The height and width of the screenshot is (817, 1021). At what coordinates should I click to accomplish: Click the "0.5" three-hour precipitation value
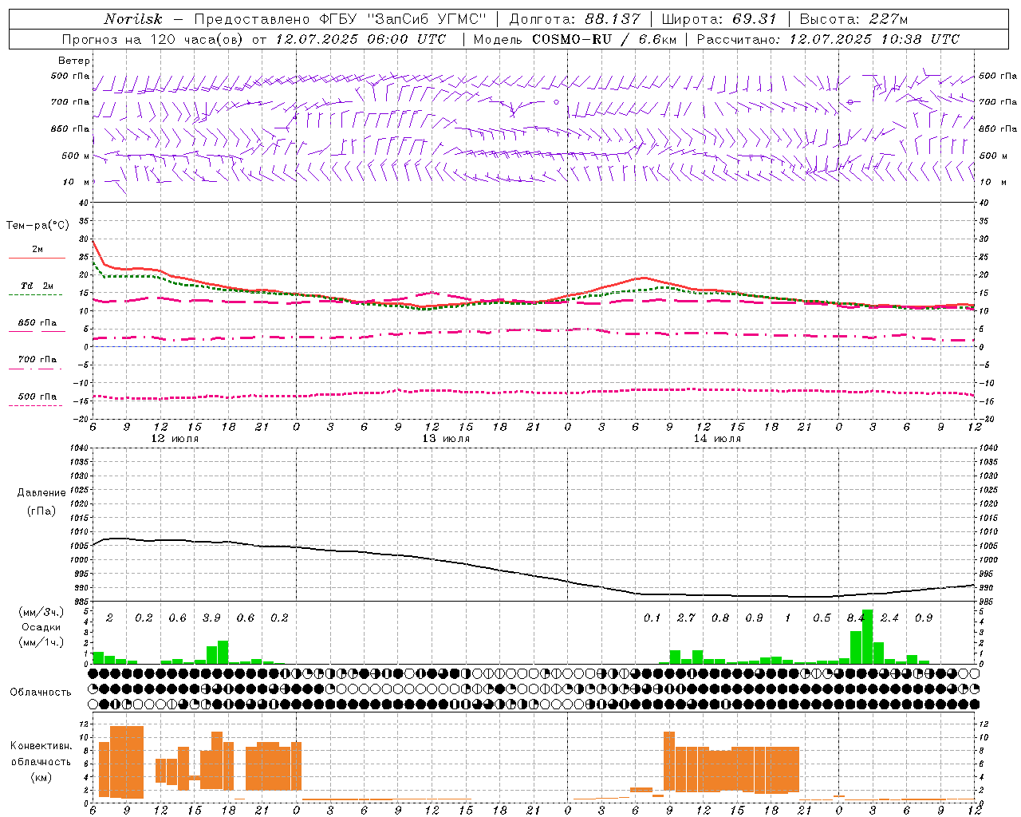tap(822, 618)
